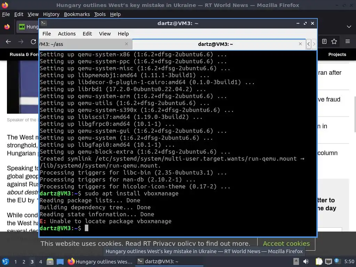This screenshot has height=267, width=356.
Task: Switch to workspace 4
Action: pyautogui.click(x=40, y=262)
